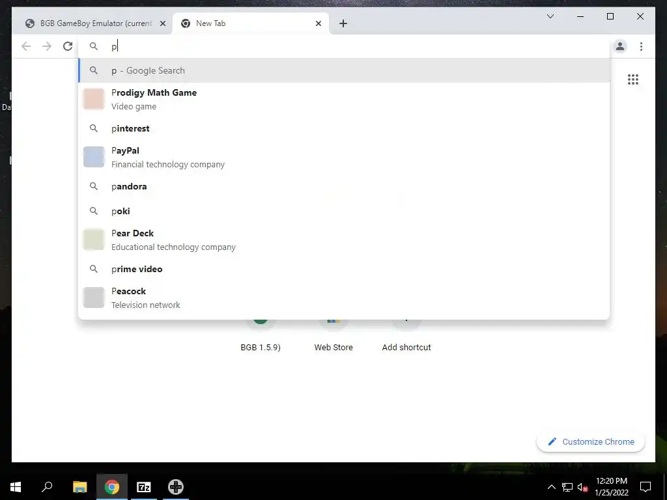Open a new tab with the plus button
This screenshot has width=667, height=500.
pyautogui.click(x=343, y=23)
